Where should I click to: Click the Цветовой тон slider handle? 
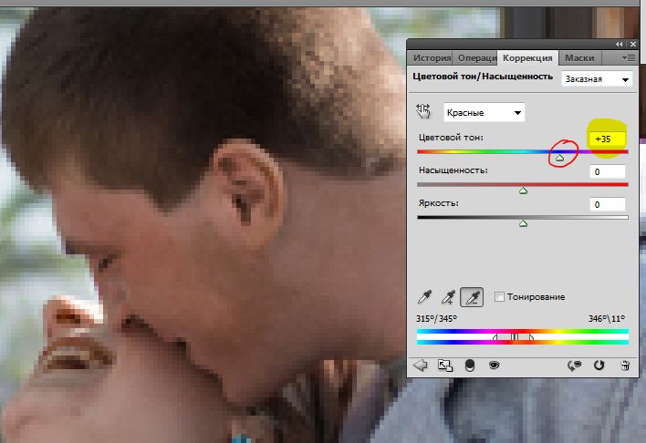[x=560, y=158]
